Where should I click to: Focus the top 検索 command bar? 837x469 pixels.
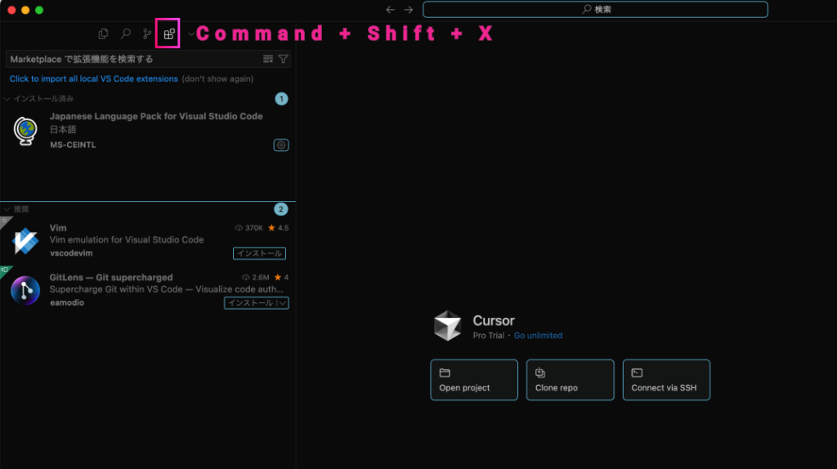[x=595, y=9]
